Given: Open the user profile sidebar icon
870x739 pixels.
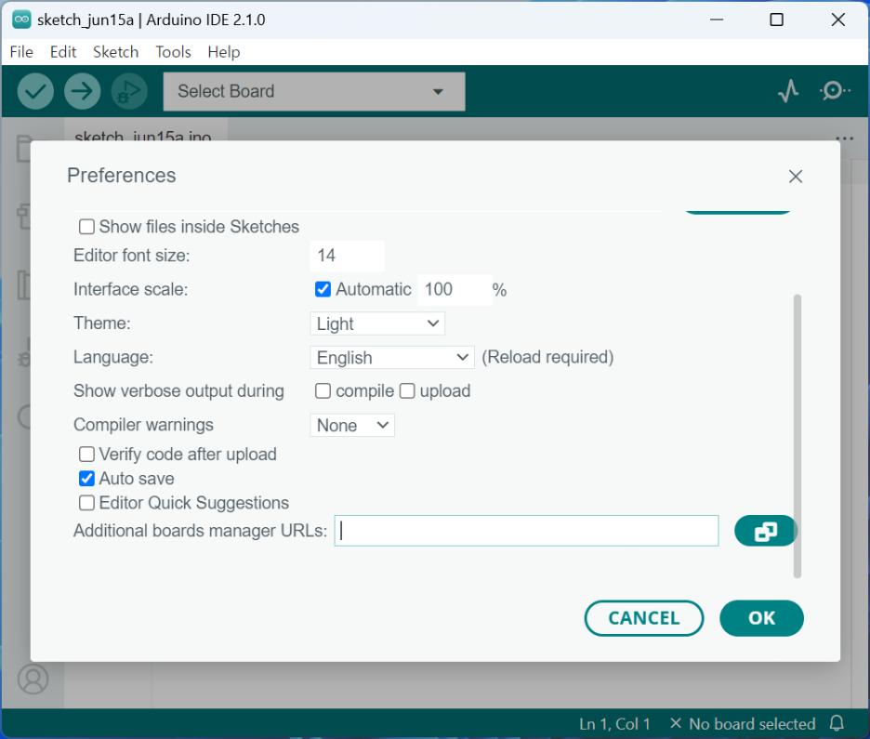Looking at the screenshot, I should (33, 679).
